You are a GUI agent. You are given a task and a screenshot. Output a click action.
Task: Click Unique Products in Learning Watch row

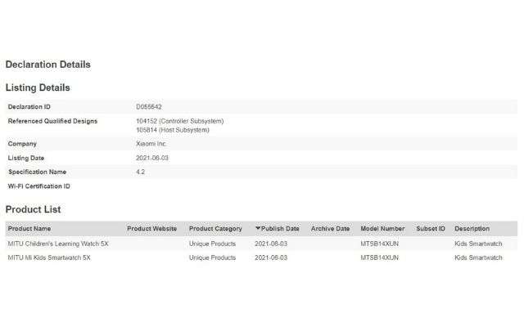pos(212,244)
